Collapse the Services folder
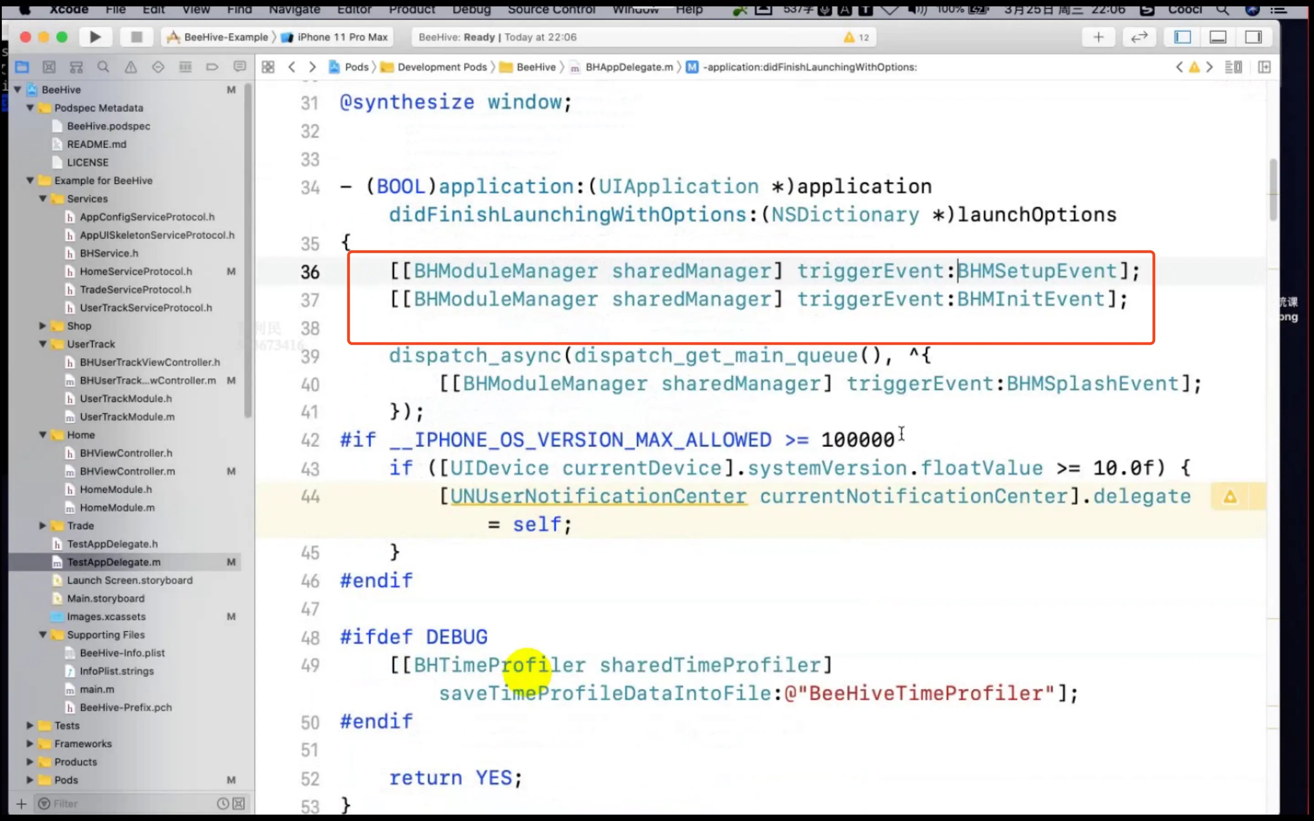Screen dimensions: 1314x821 click(x=42, y=199)
